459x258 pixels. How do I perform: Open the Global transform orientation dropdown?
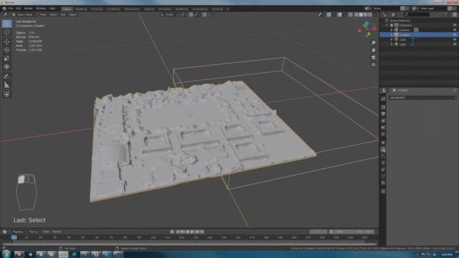tap(169, 14)
